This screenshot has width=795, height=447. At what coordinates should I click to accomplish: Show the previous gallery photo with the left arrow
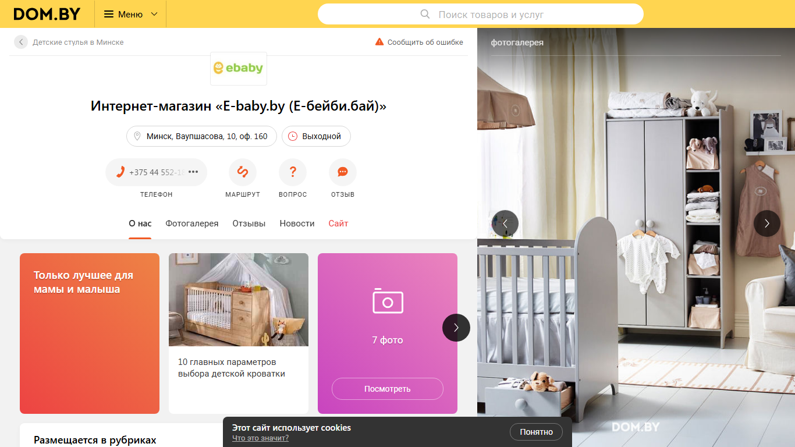click(505, 223)
